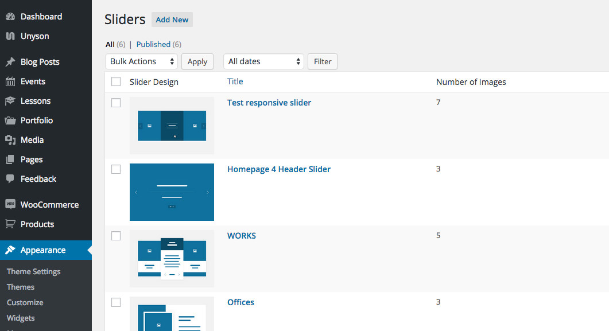Select the Homepage 4 Header Slider checkbox

click(x=116, y=169)
